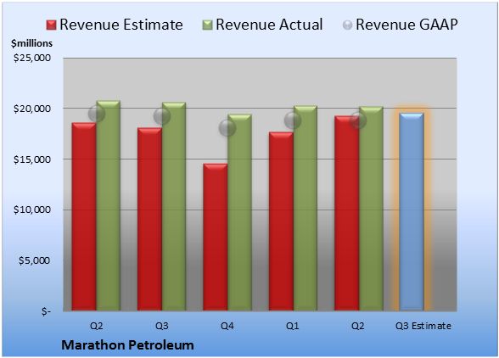Click the '$20,000' axis value
Viewport: 499px width, 358px height.
click(x=32, y=109)
